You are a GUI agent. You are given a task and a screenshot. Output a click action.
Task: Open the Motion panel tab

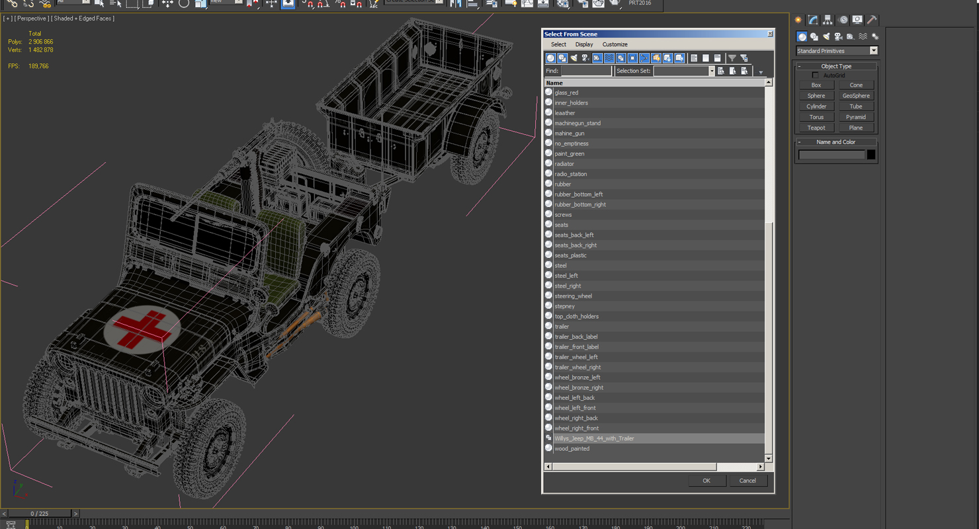(x=843, y=20)
